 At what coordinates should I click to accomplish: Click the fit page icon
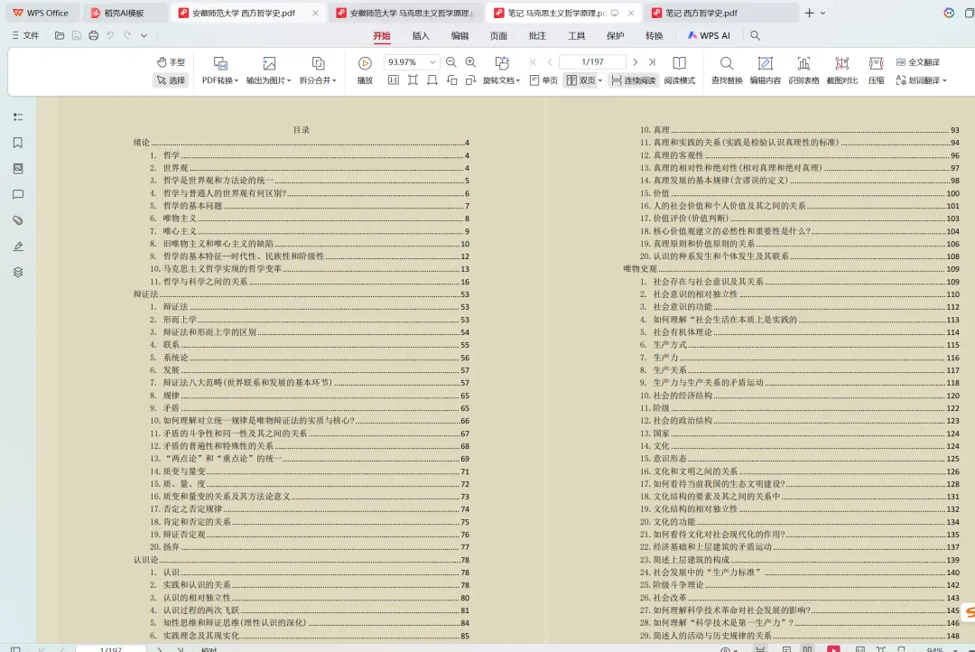[413, 80]
